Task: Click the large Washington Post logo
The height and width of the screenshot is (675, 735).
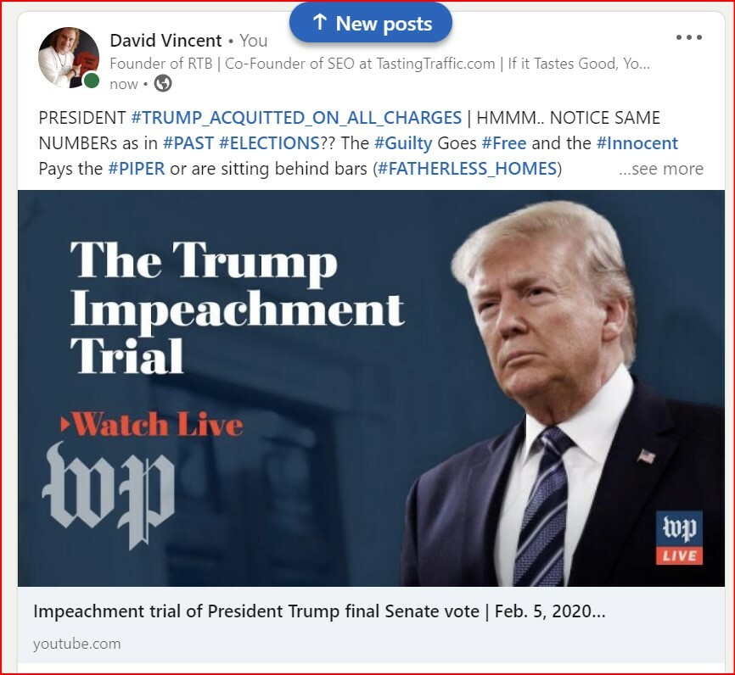Action: 109,494
